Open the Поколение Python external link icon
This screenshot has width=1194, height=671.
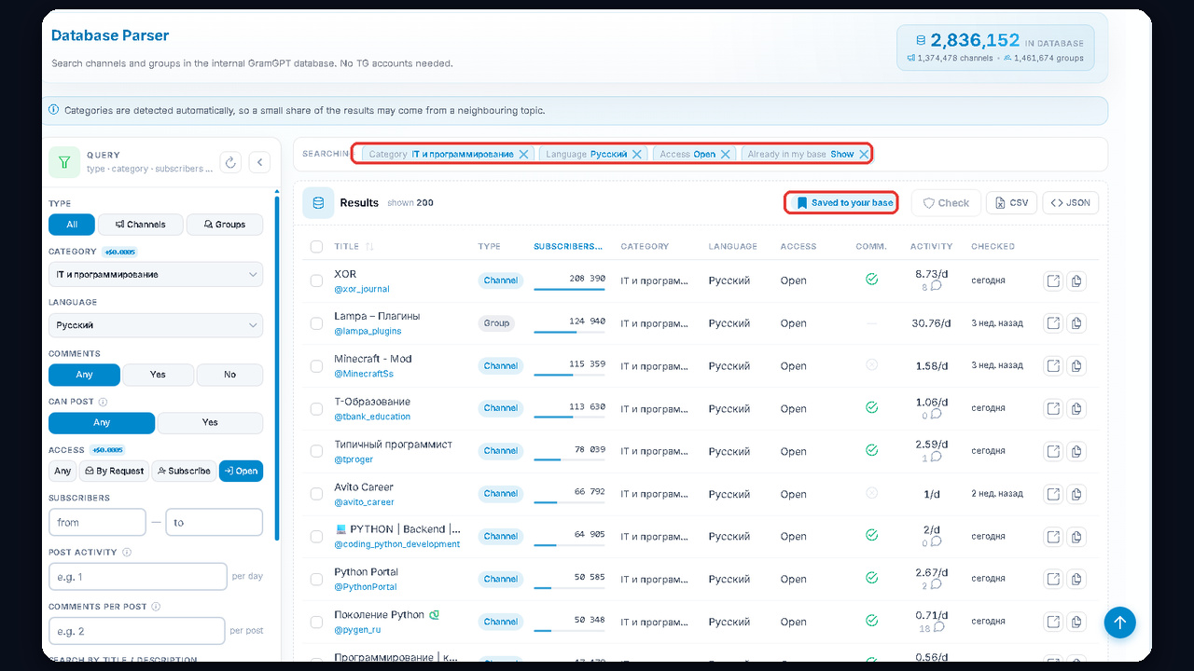(x=1053, y=621)
